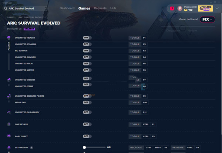Open the account menu chevron at top right
Screen dimensions: 222x153
(218, 8)
